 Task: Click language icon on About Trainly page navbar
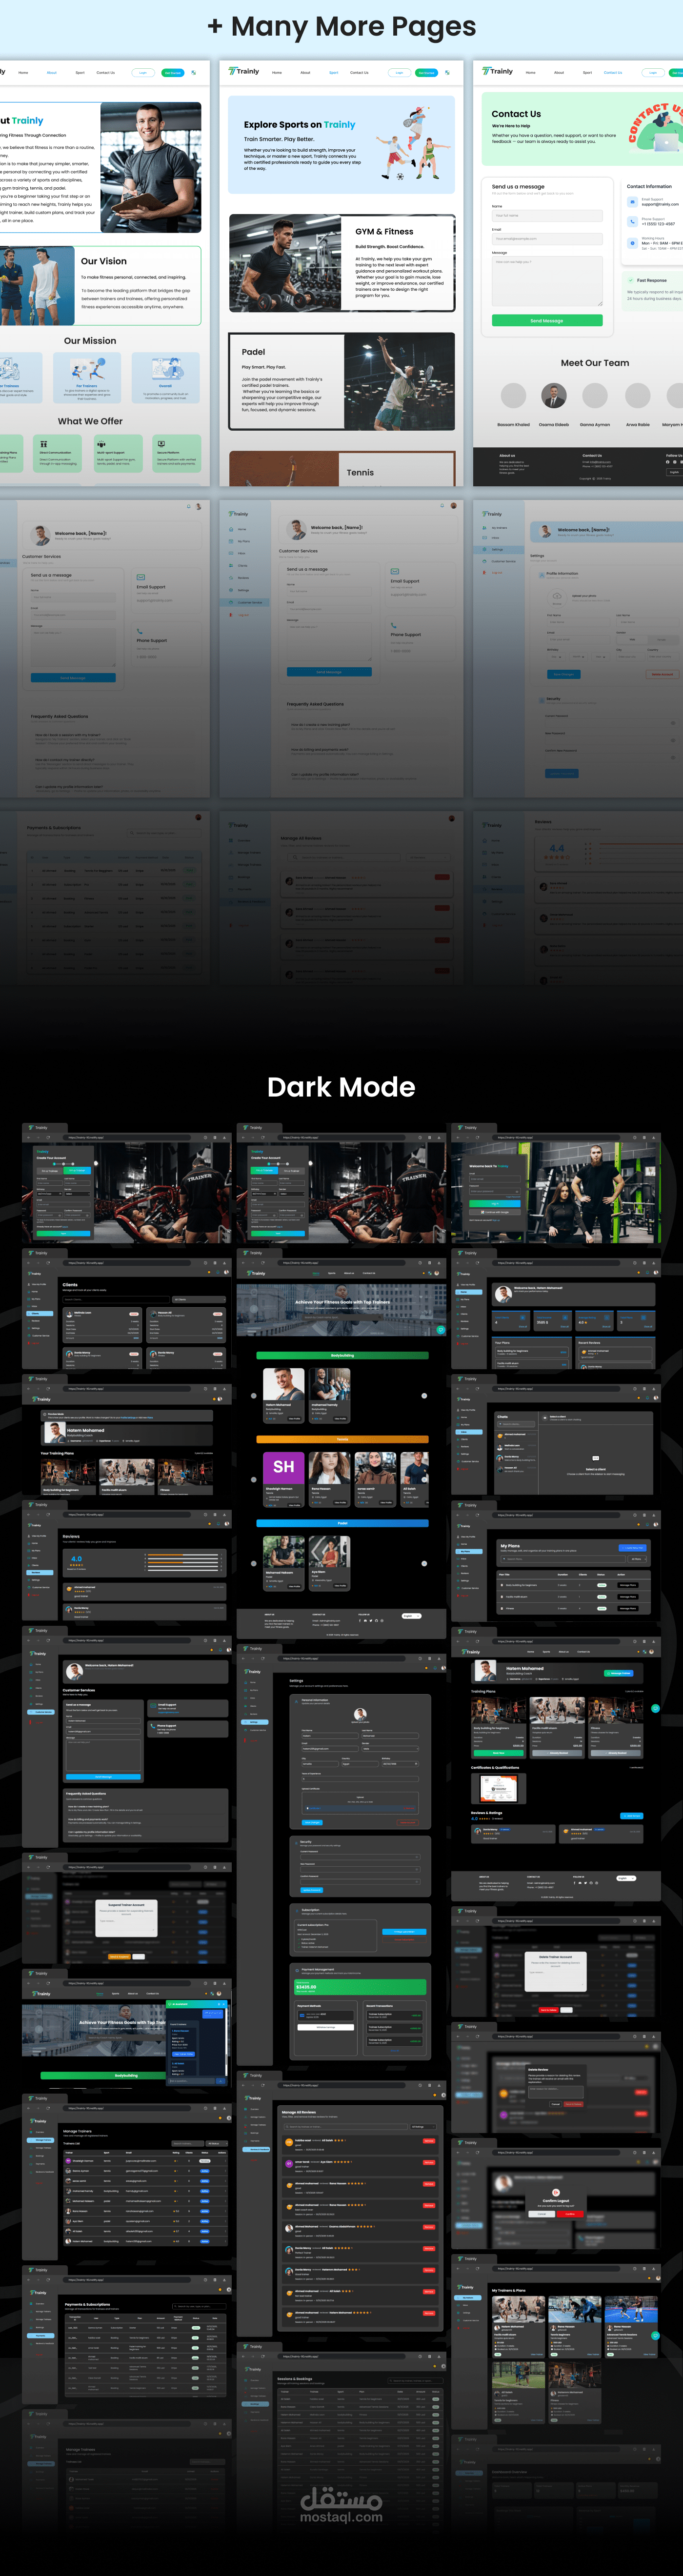point(194,72)
